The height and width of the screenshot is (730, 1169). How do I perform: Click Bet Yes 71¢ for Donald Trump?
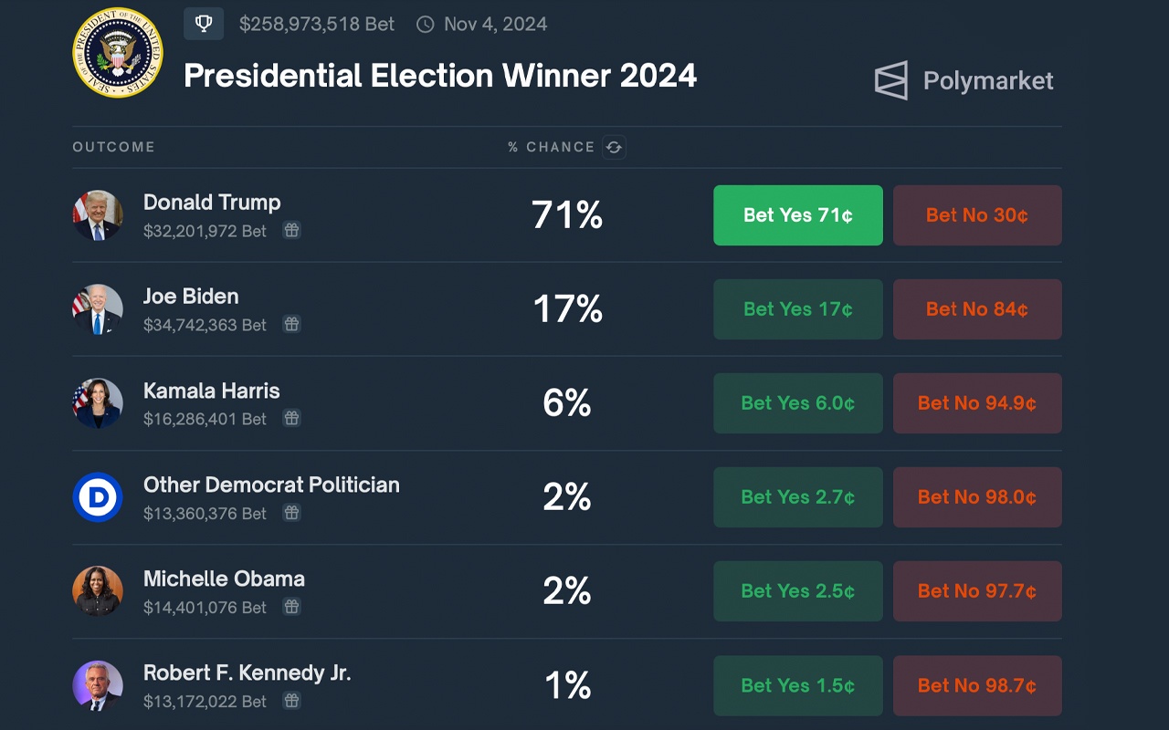pos(797,215)
